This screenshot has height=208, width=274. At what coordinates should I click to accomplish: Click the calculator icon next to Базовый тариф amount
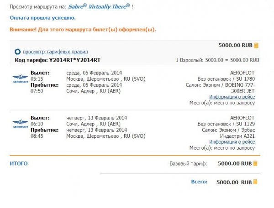pos(256,163)
